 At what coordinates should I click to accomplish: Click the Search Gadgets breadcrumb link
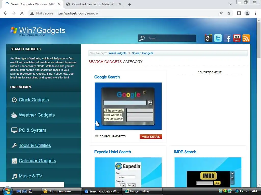tap(143, 53)
